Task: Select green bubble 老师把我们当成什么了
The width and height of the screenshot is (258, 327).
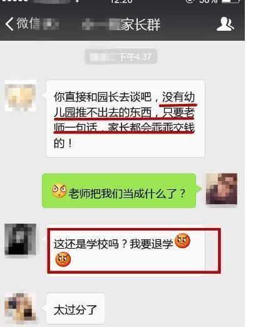Action: pyautogui.click(x=119, y=190)
